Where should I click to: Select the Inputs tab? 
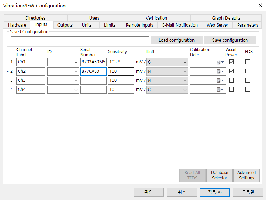41,24
